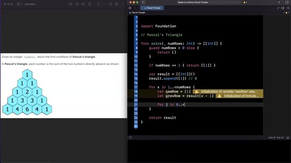Click 'if numRows == 1' line
The image size is (291, 163).
click(x=182, y=65)
